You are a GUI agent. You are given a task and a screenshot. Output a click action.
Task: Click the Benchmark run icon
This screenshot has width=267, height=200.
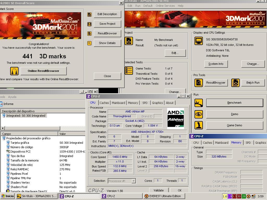[x=199, y=103]
